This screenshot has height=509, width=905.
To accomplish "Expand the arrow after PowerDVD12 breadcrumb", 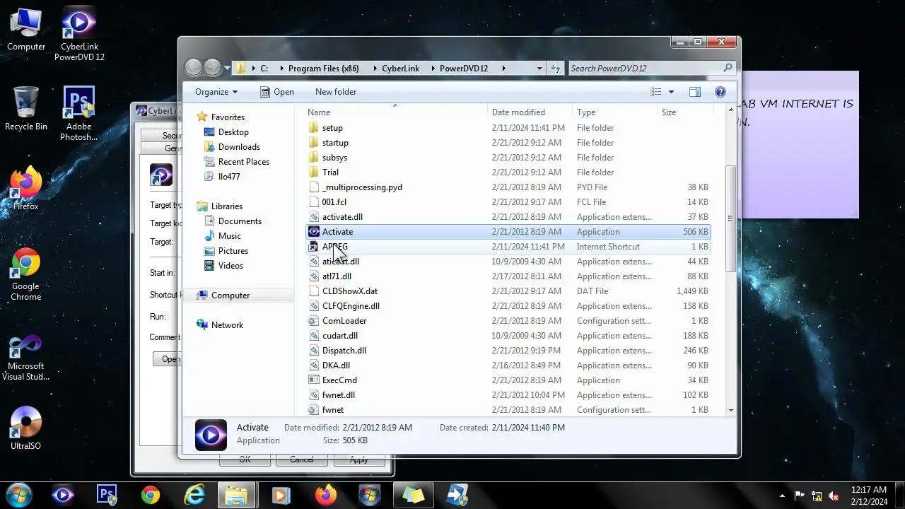I will (x=503, y=69).
